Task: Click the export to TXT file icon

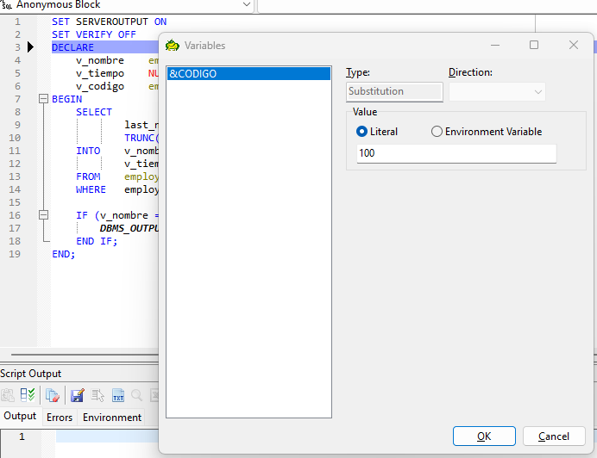Action: click(118, 395)
